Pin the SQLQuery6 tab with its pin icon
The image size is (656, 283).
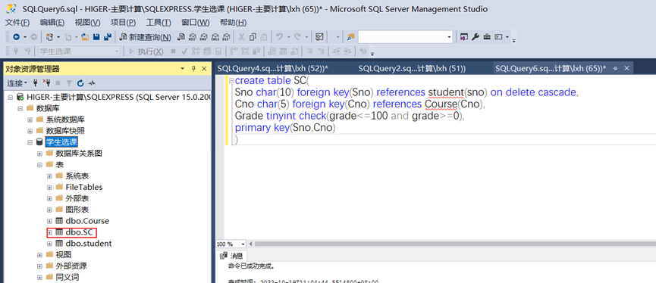[615, 68]
